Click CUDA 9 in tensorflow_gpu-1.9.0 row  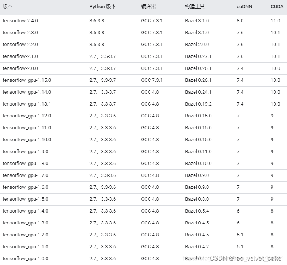[x=272, y=151]
